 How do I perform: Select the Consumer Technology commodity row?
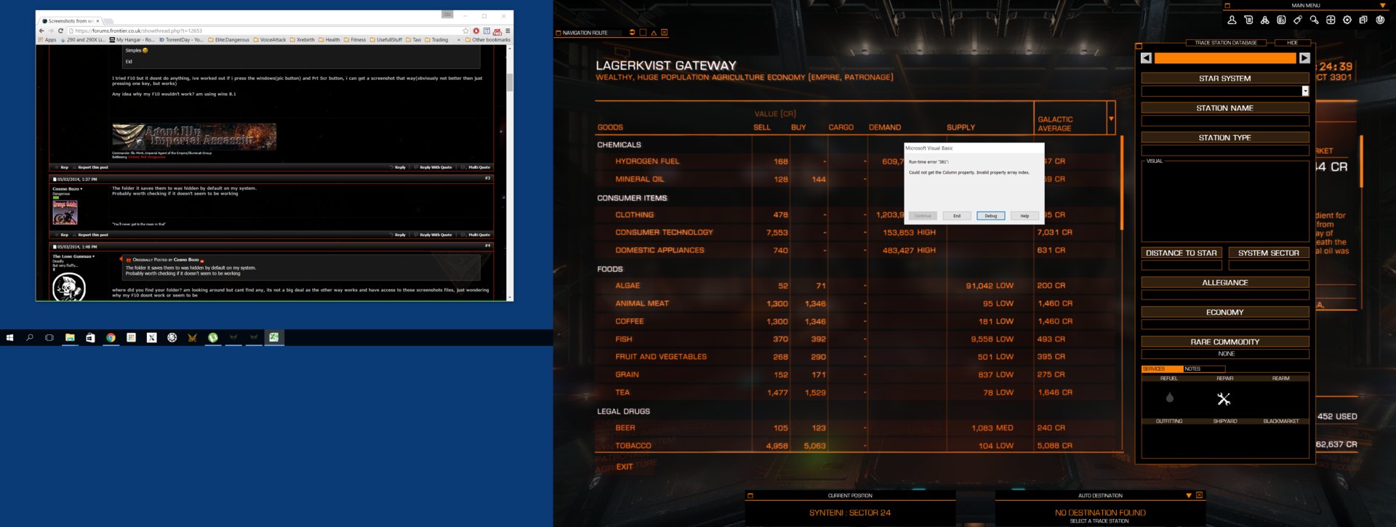pos(856,233)
